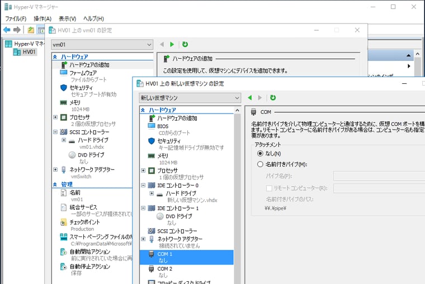Select the 名前付きパイプ(M) radio option
The image size is (425, 284).
[x=260, y=164]
